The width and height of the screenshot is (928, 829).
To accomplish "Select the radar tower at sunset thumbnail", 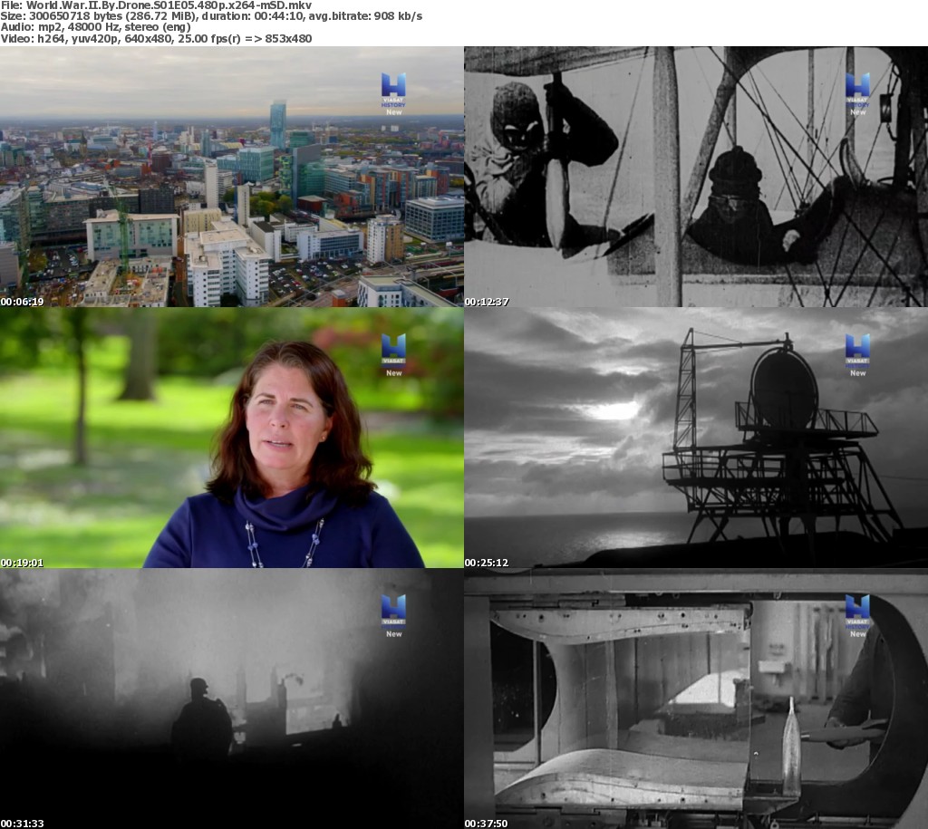I will tap(695, 438).
